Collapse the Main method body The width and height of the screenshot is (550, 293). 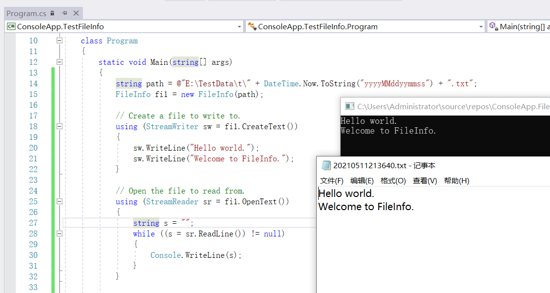(x=60, y=62)
